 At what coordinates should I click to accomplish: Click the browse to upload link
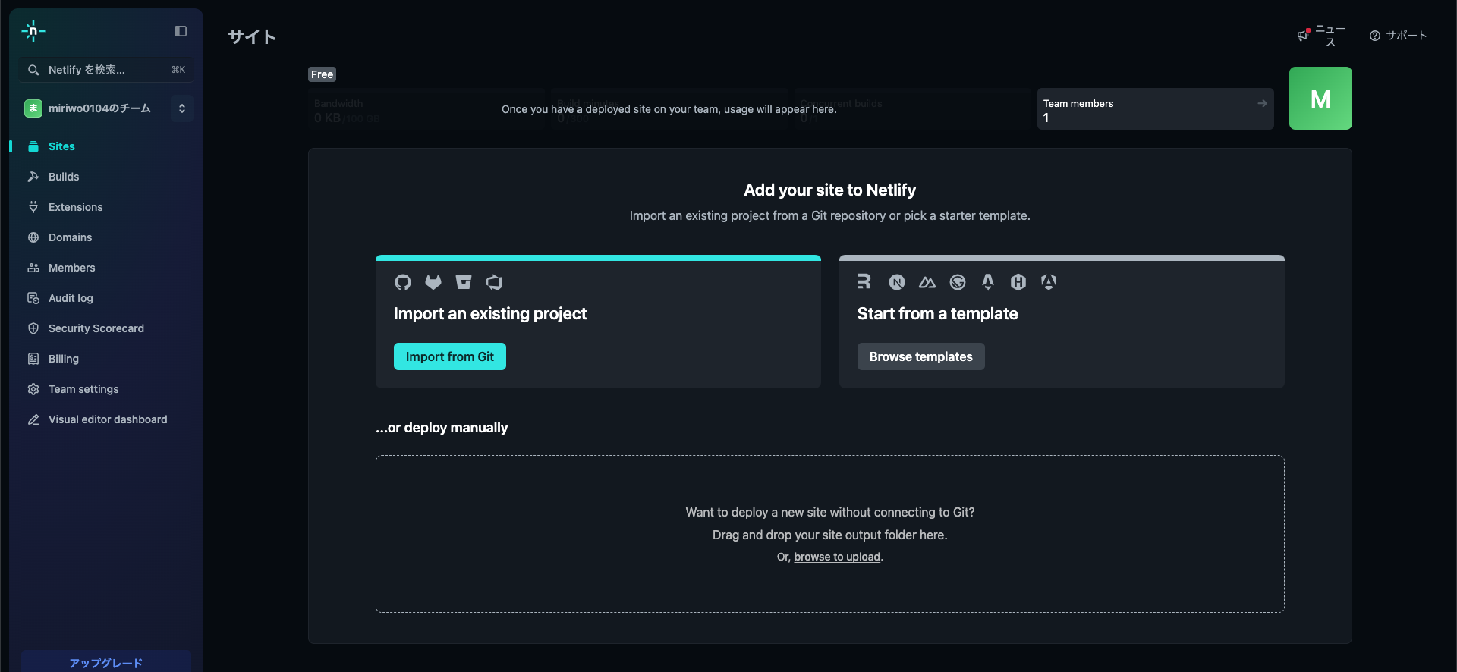coord(837,557)
